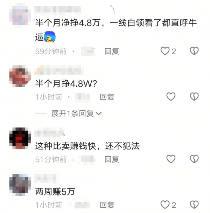The height and width of the screenshot is (213, 210).
Task: Open avatar of 两周赚5万 commenter
Action: [x=20, y=185]
